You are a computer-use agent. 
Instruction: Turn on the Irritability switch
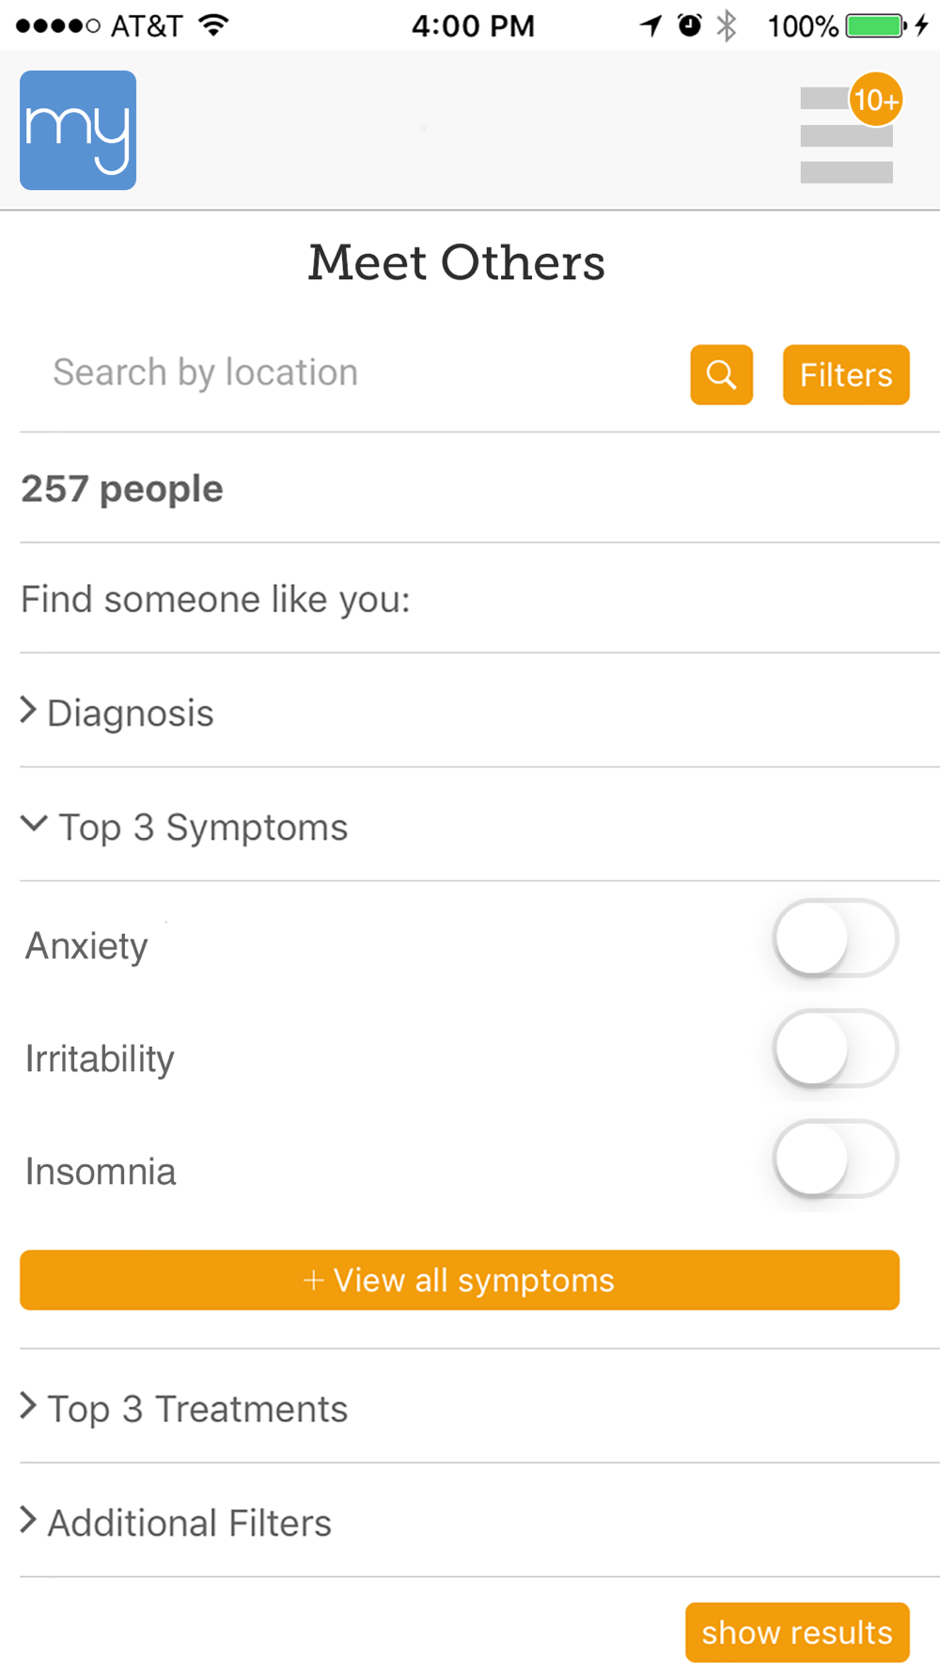pos(835,1049)
